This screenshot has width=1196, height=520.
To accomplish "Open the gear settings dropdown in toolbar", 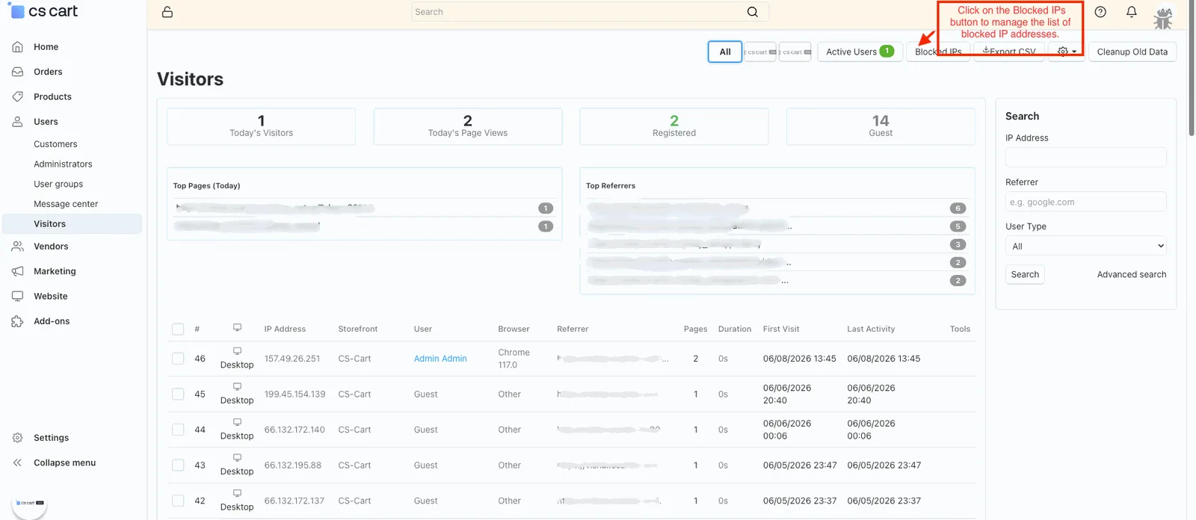I will 1067,52.
